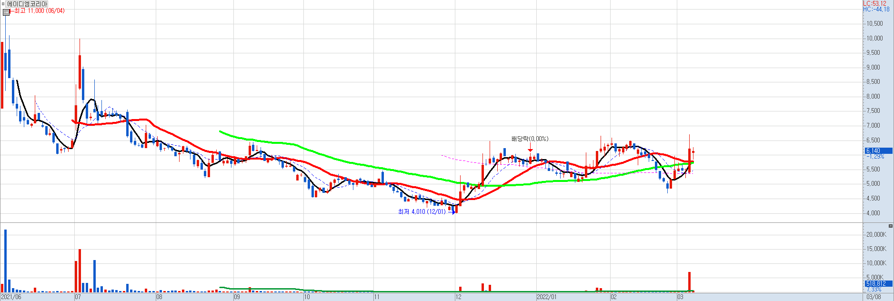894x301 pixels.
Task: Click the 03/08 current date label
Action: [874, 297]
